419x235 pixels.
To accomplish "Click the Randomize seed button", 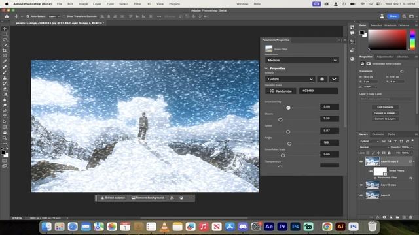I will click(281, 91).
